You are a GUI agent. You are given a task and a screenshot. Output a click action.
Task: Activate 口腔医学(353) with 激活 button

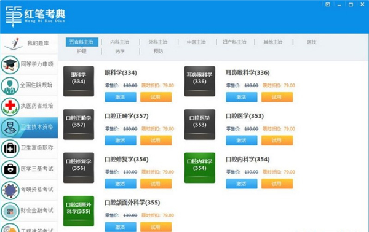click(x=242, y=141)
